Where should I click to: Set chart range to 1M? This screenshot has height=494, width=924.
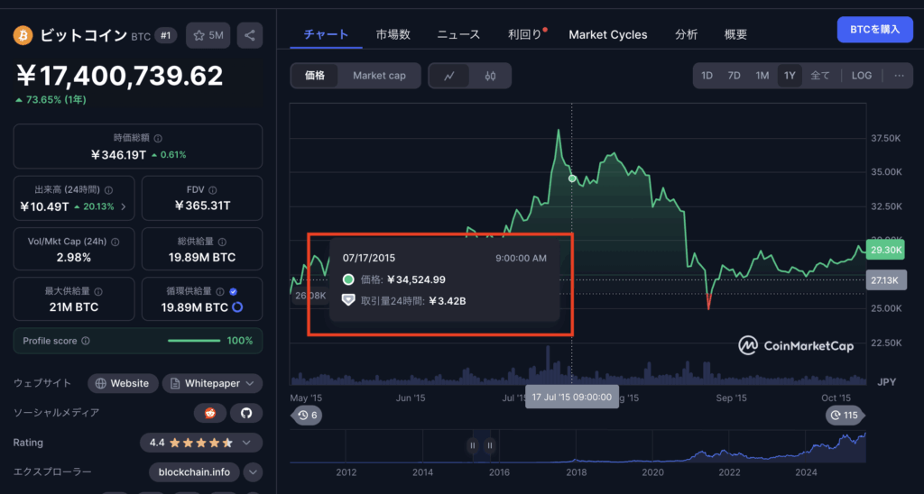(x=762, y=76)
